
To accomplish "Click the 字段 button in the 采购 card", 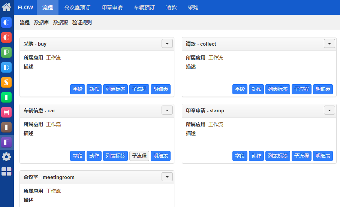I will 78,89.
